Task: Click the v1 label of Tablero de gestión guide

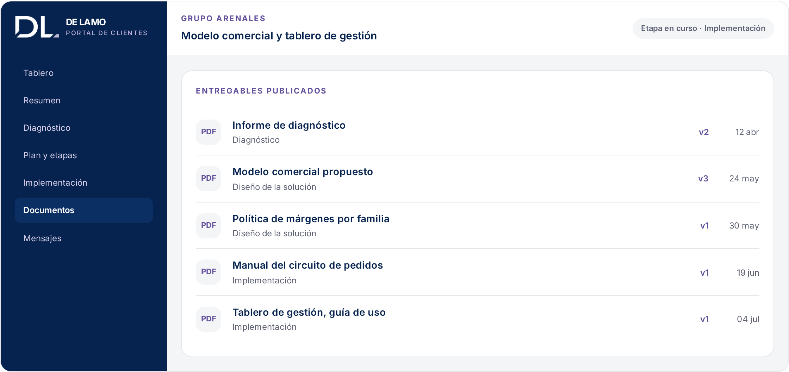Action: (704, 319)
